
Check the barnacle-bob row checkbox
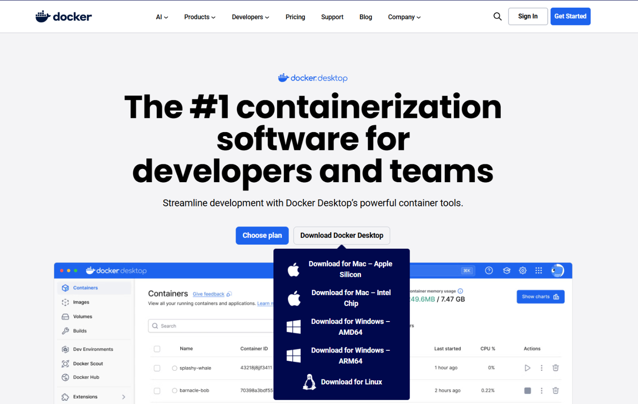pos(157,391)
